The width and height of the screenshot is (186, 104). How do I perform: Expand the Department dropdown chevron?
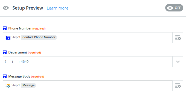click(178, 62)
